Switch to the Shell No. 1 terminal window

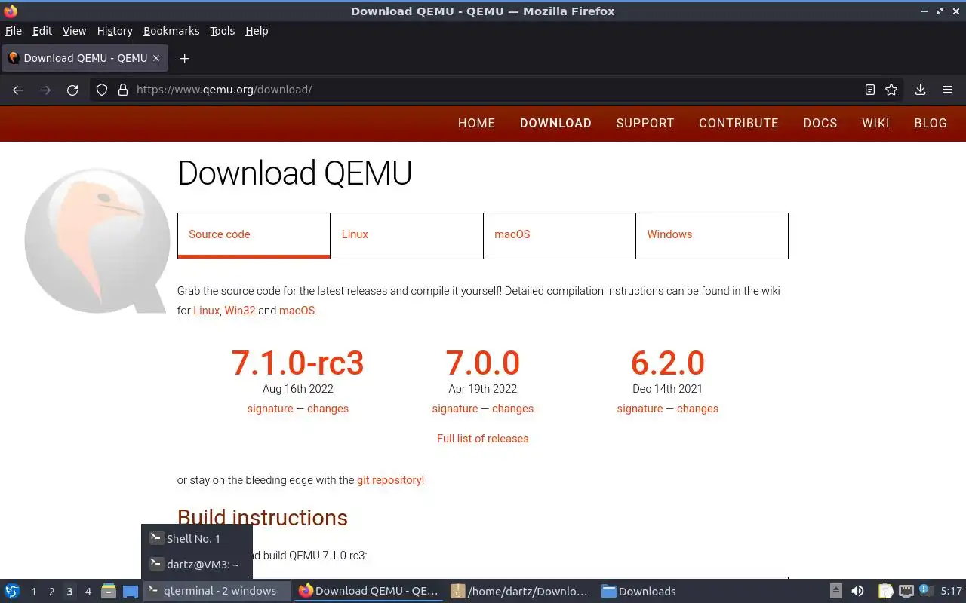pyautogui.click(x=196, y=538)
